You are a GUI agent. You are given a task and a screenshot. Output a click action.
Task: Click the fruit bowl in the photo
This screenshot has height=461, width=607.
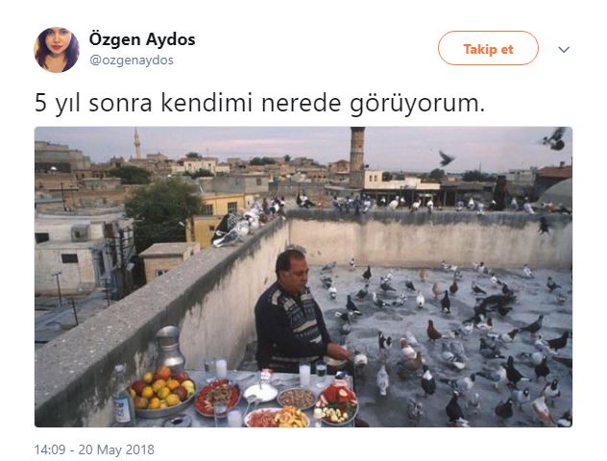pos(161,391)
